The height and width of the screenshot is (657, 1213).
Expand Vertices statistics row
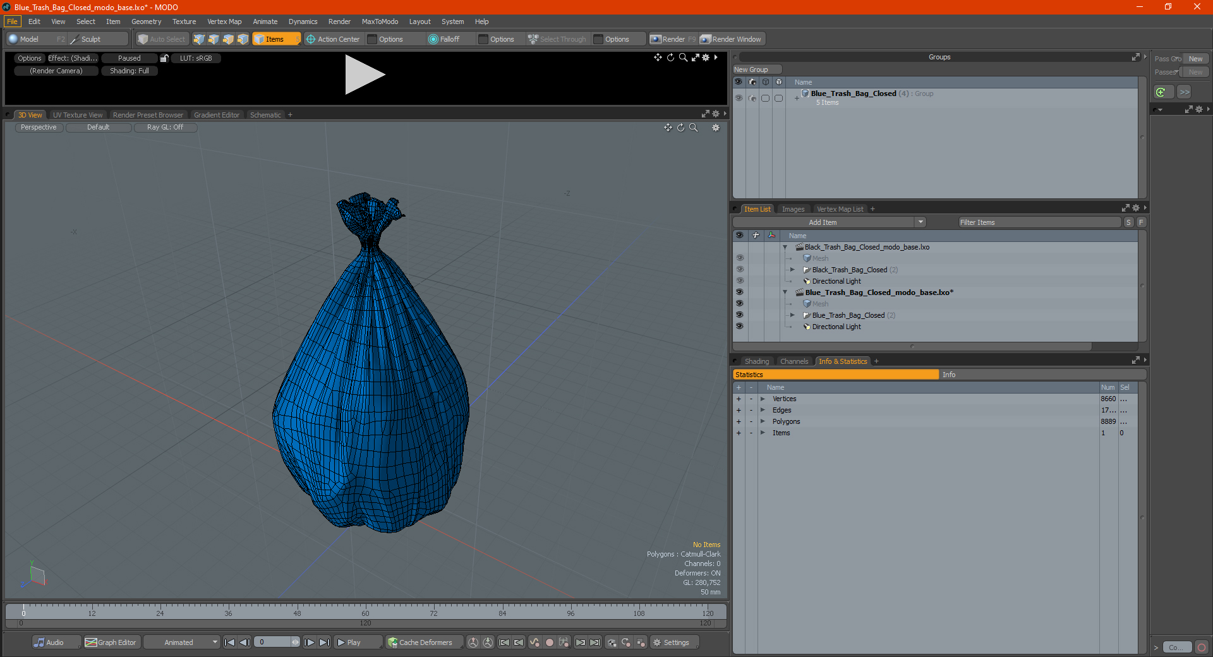(x=763, y=399)
